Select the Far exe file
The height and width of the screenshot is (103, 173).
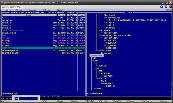43,35
